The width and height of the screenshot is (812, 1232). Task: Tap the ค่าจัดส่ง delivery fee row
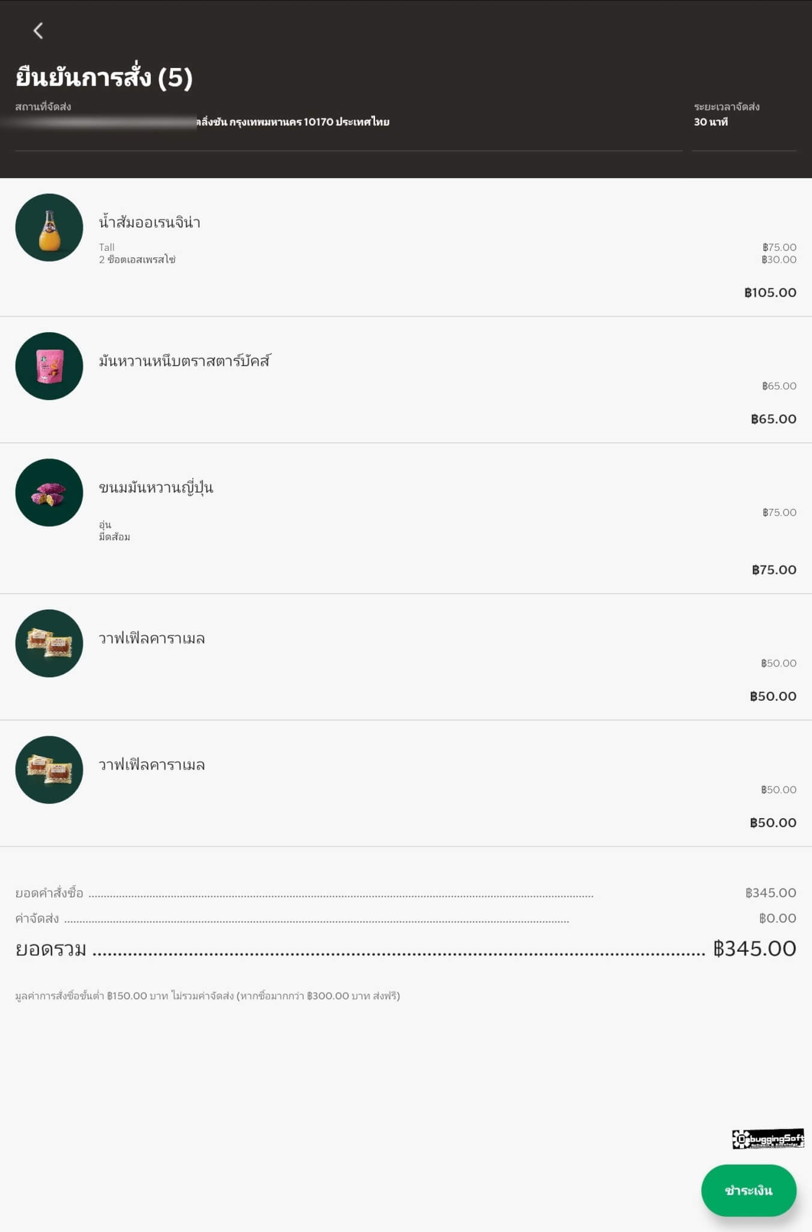(406, 918)
